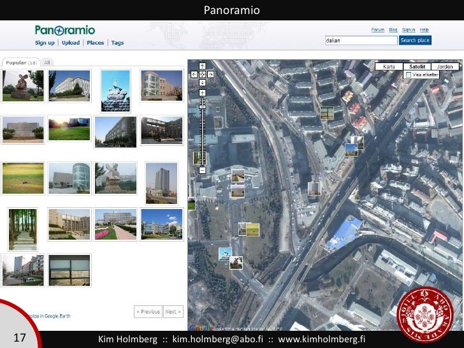
Task: Open the forest stairway thumbnail
Action: (x=23, y=229)
